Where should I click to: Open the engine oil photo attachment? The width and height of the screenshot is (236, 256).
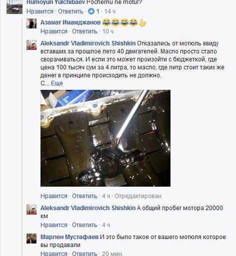click(x=105, y=138)
